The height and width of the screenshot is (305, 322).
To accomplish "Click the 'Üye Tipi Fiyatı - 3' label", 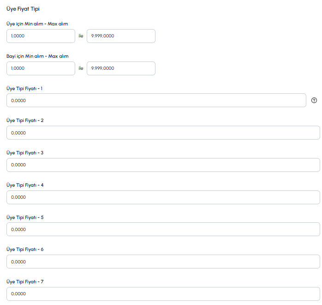I will pyautogui.click(x=25, y=153).
